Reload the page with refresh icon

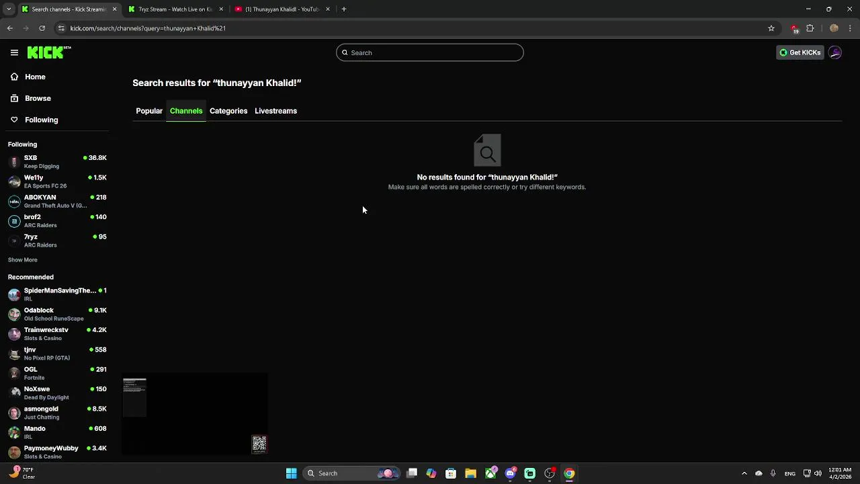[42, 28]
